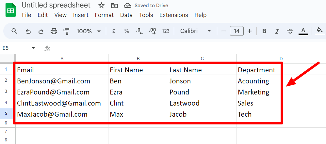Decrease decimal places

click(x=139, y=31)
